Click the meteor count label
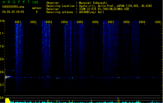 tap(37, 8)
